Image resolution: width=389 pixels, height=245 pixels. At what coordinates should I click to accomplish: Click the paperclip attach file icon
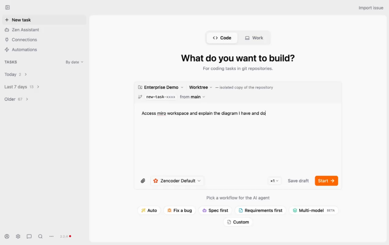pos(143,181)
